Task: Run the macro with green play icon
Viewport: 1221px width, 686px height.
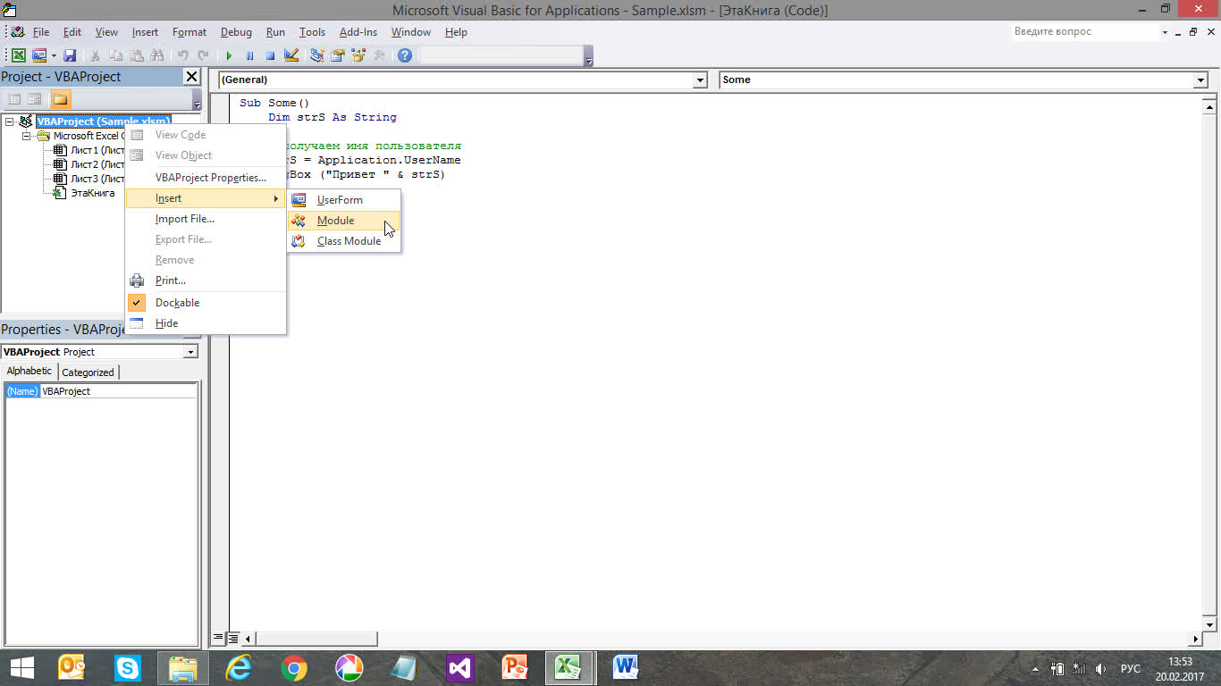Action: tap(229, 55)
